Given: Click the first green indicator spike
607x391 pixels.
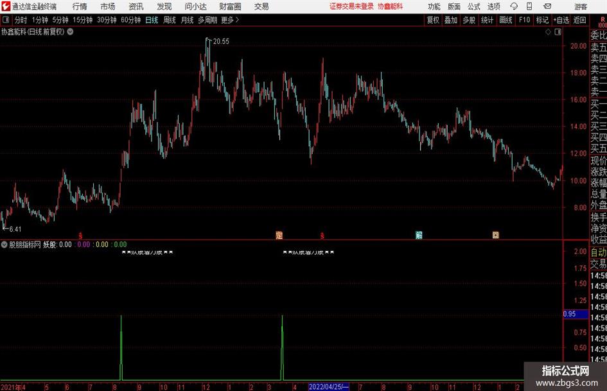Looking at the screenshot, I should pos(121,347).
